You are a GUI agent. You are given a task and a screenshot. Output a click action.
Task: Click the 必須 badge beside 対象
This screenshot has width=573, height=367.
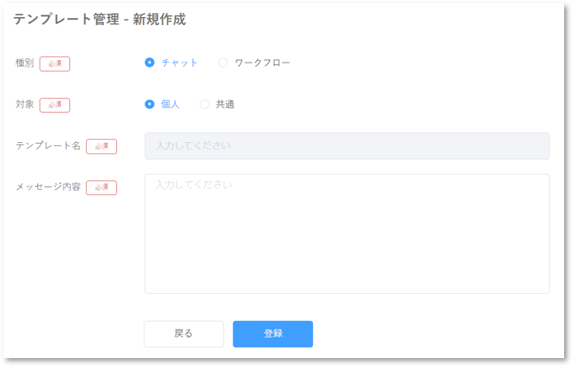coord(54,105)
